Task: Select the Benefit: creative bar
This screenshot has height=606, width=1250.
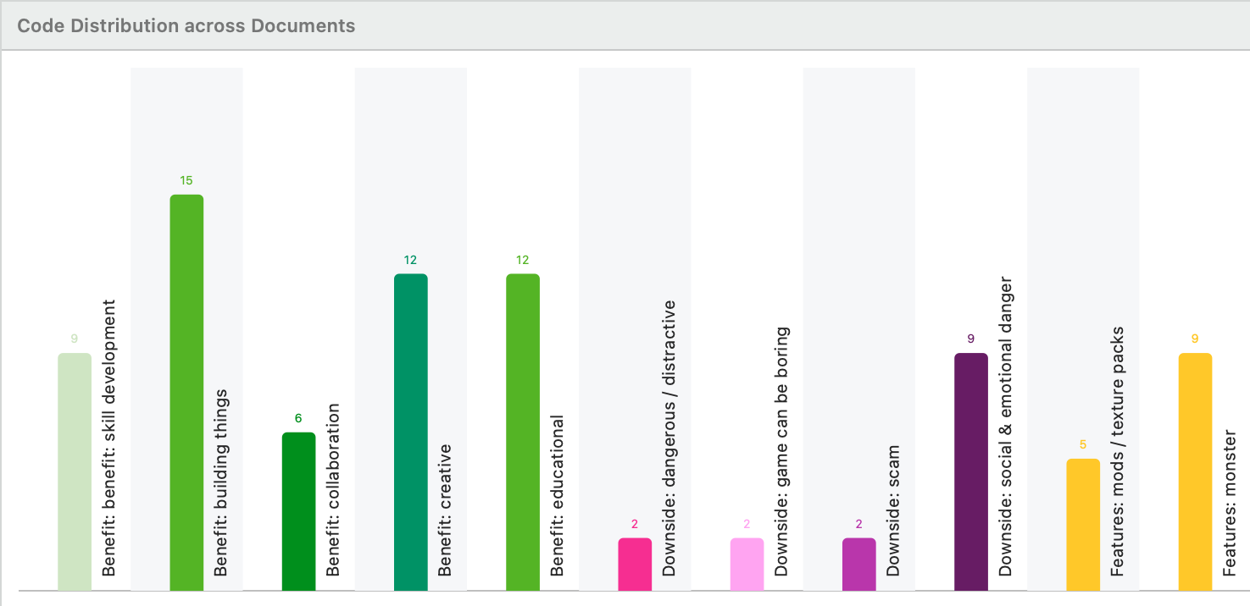Action: [x=411, y=432]
